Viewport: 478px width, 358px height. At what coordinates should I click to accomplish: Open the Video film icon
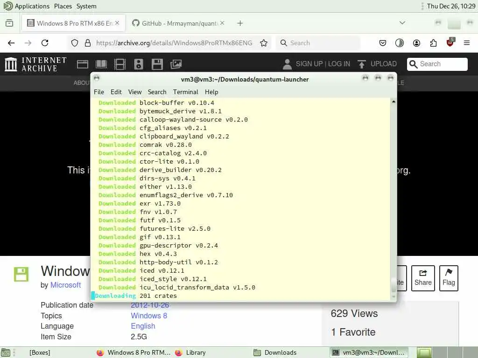pyautogui.click(x=120, y=64)
